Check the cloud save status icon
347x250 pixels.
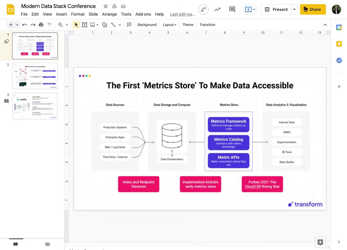(123, 6)
